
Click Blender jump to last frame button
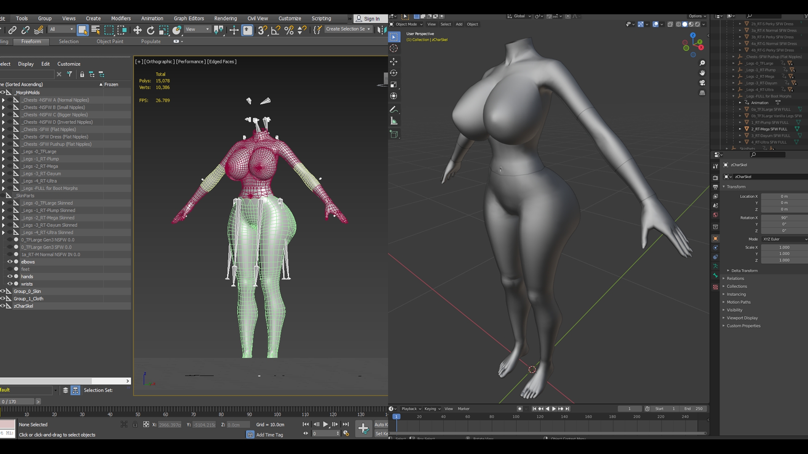[x=567, y=409]
